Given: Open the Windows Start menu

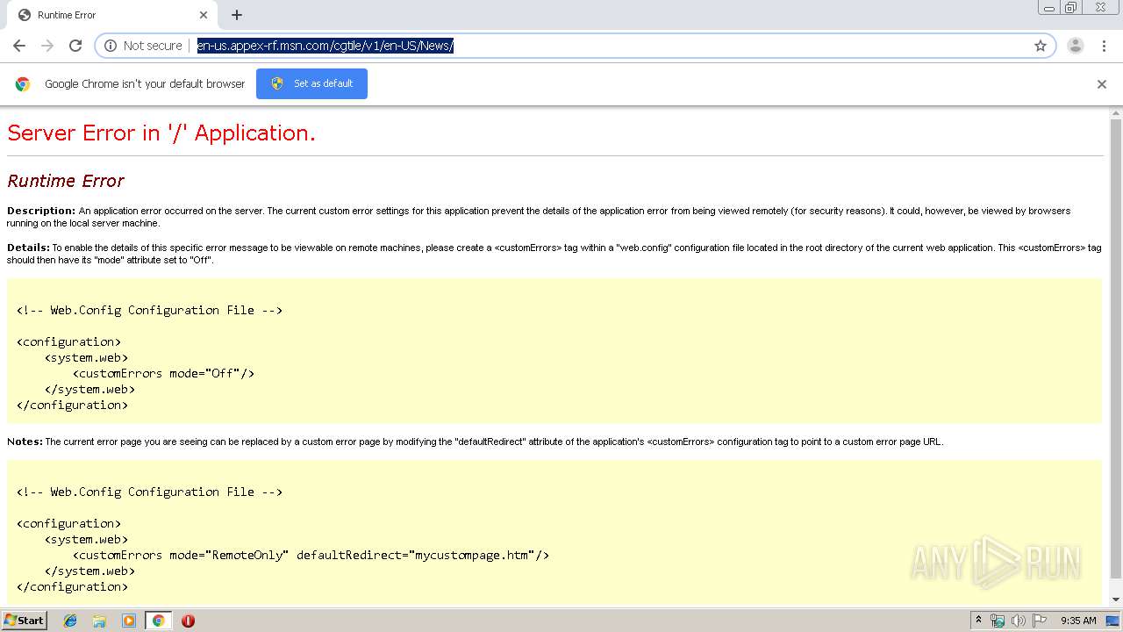Looking at the screenshot, I should (x=25, y=620).
